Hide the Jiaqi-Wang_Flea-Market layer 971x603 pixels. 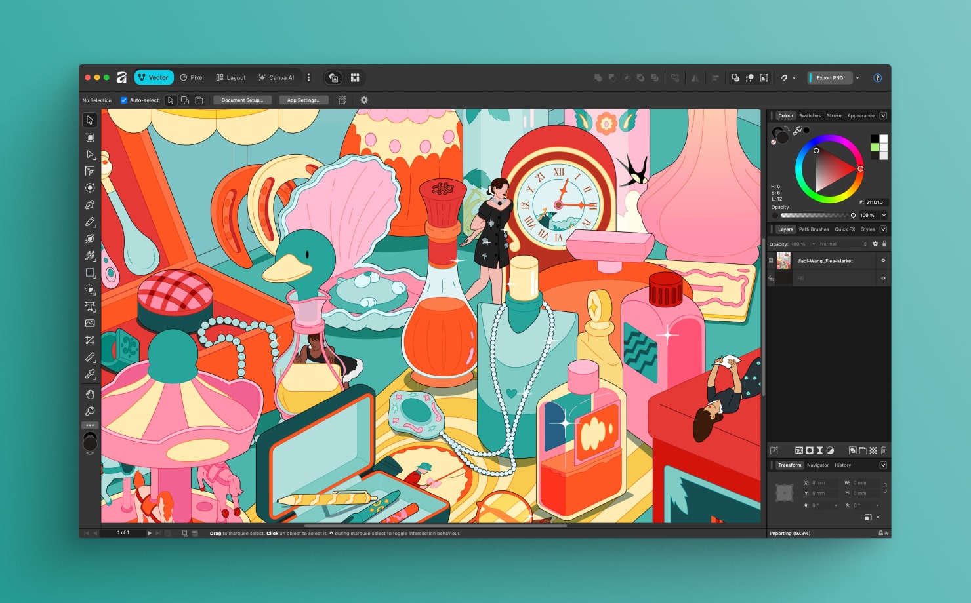tap(884, 260)
